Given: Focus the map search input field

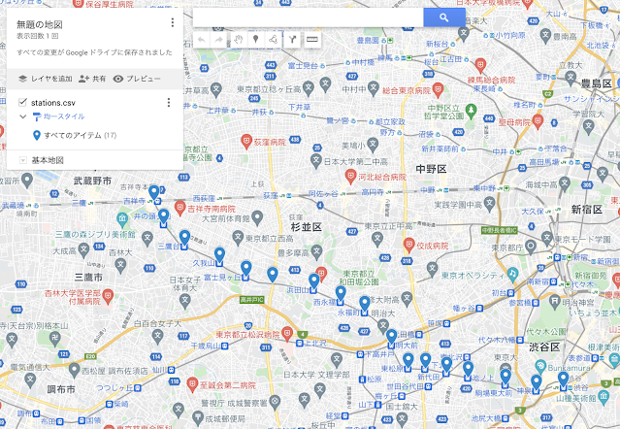Looking at the screenshot, I should point(308,17).
